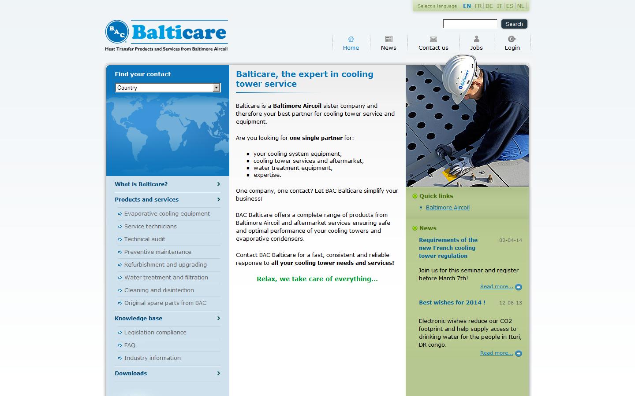Open Evaporative cooling equipment page
Screen dimensions: 635x396
[167, 214]
